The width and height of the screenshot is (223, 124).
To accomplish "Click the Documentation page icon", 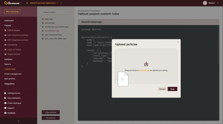I will 5,98.
